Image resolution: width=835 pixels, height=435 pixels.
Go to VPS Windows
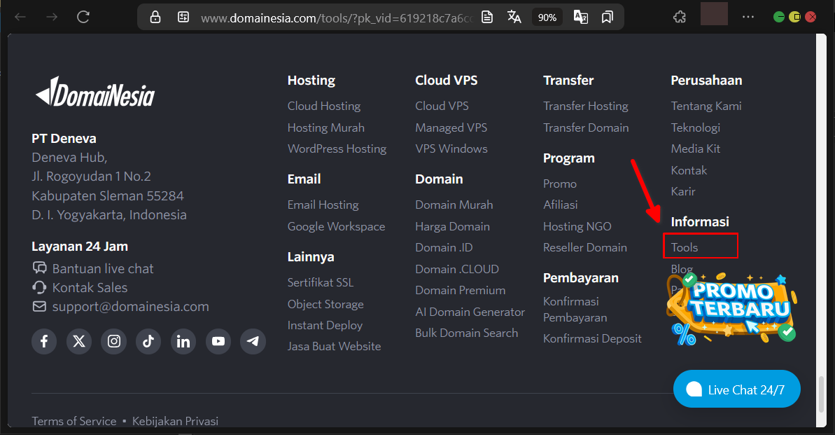point(451,149)
